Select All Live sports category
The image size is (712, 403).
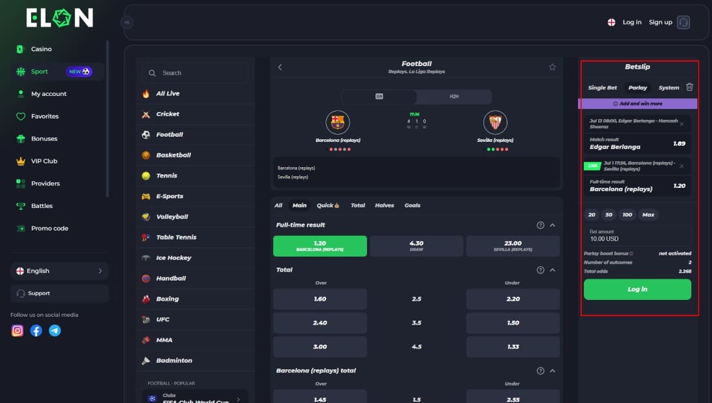(x=195, y=93)
